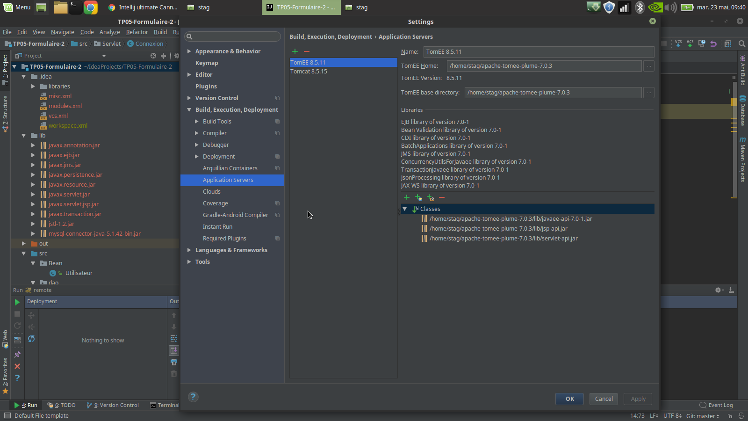
Task: Focus the Settings search field
Action: [233, 36]
